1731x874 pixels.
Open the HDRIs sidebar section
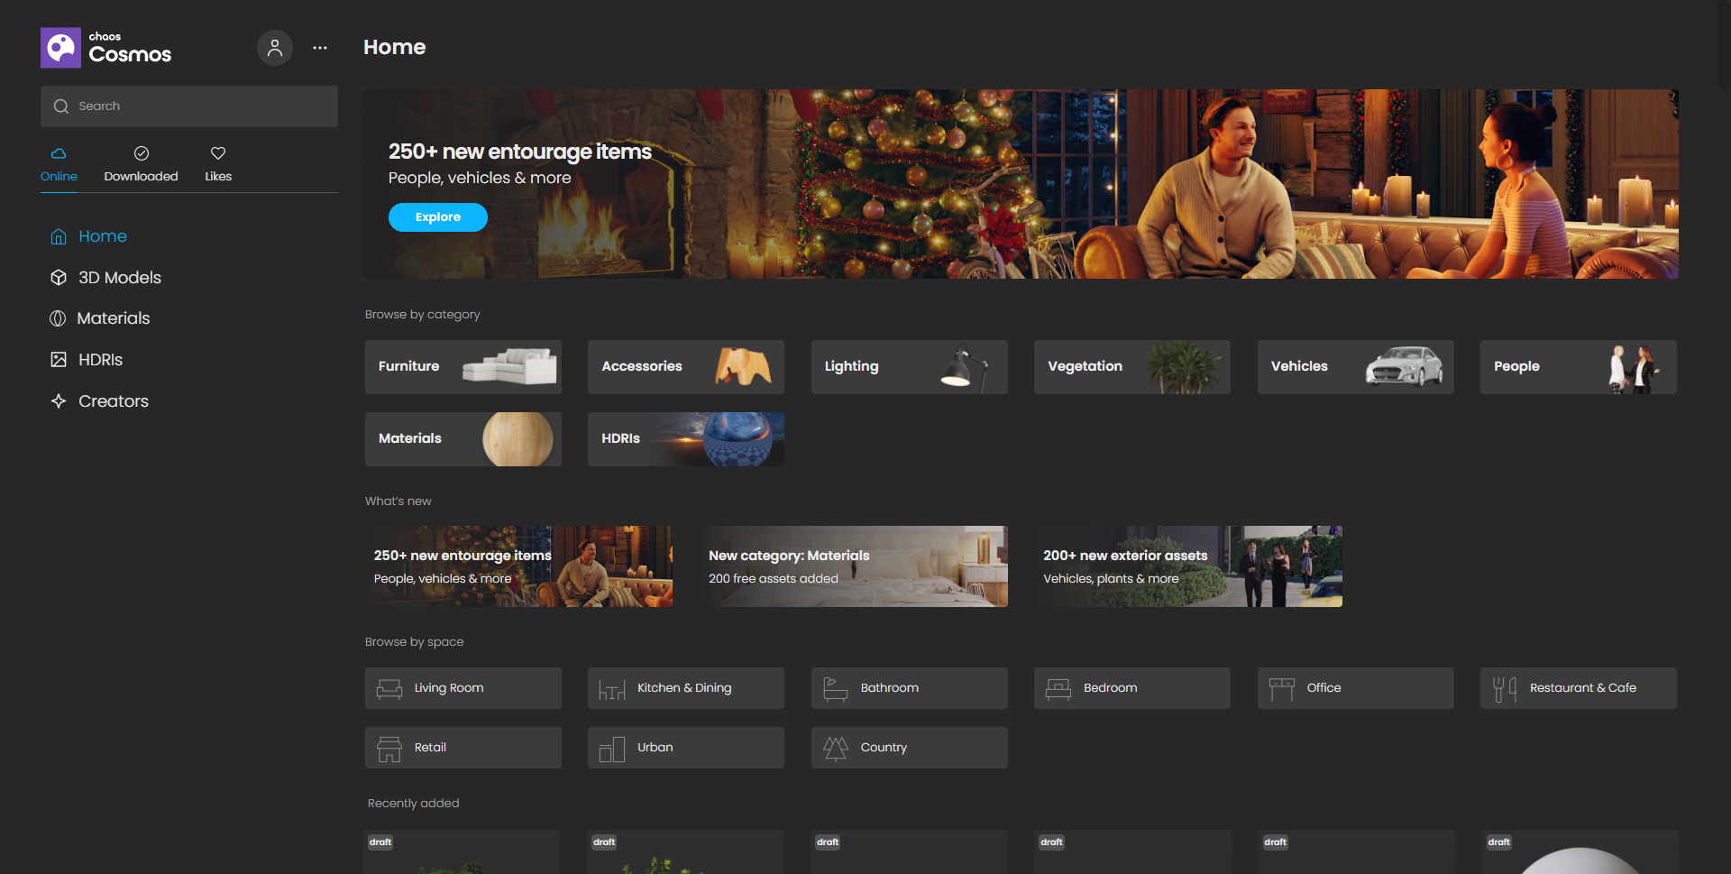point(100,360)
